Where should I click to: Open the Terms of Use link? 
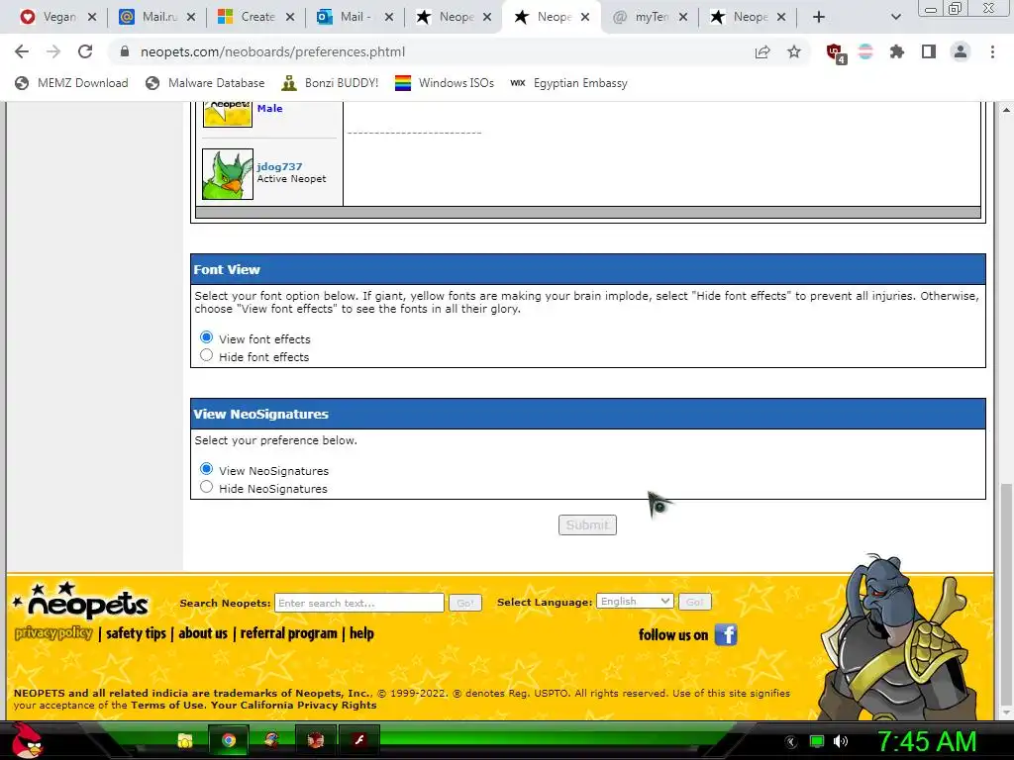(167, 705)
